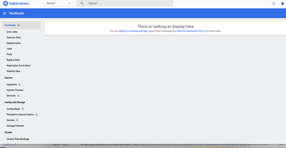The image size is (286, 148).
Task: Navigate to Pods
Action: click(x=9, y=54)
